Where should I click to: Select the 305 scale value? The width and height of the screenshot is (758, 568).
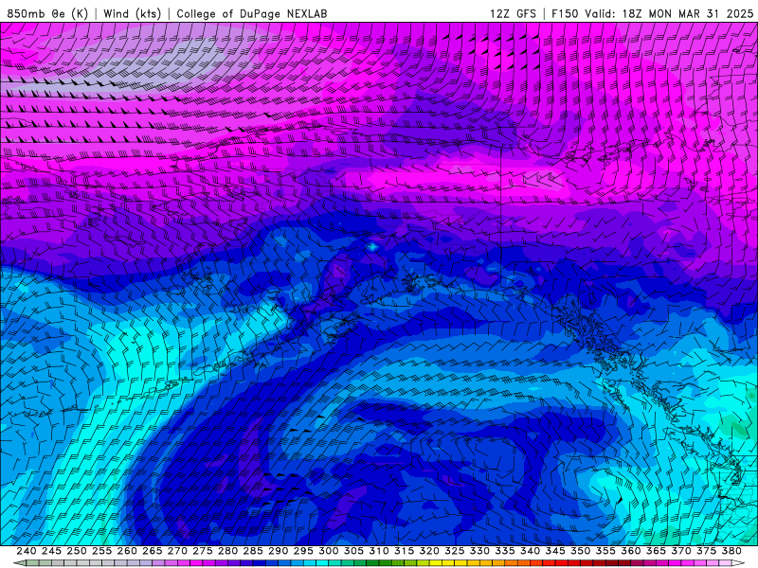click(353, 551)
